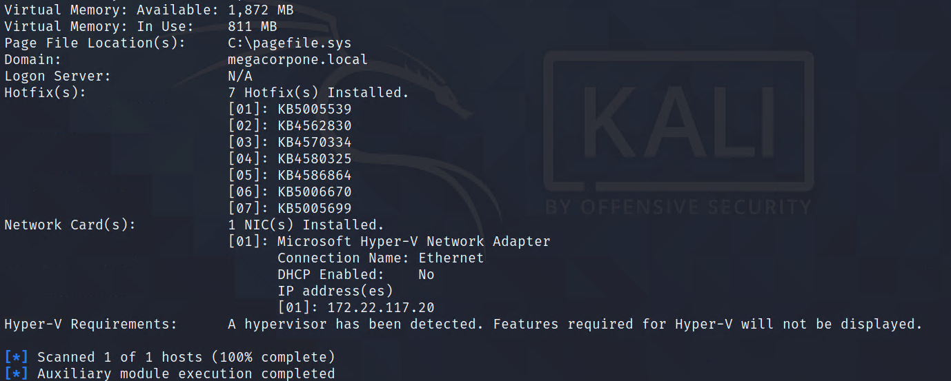Click the 'Hyper-V Requirements:' label

[x=90, y=325]
